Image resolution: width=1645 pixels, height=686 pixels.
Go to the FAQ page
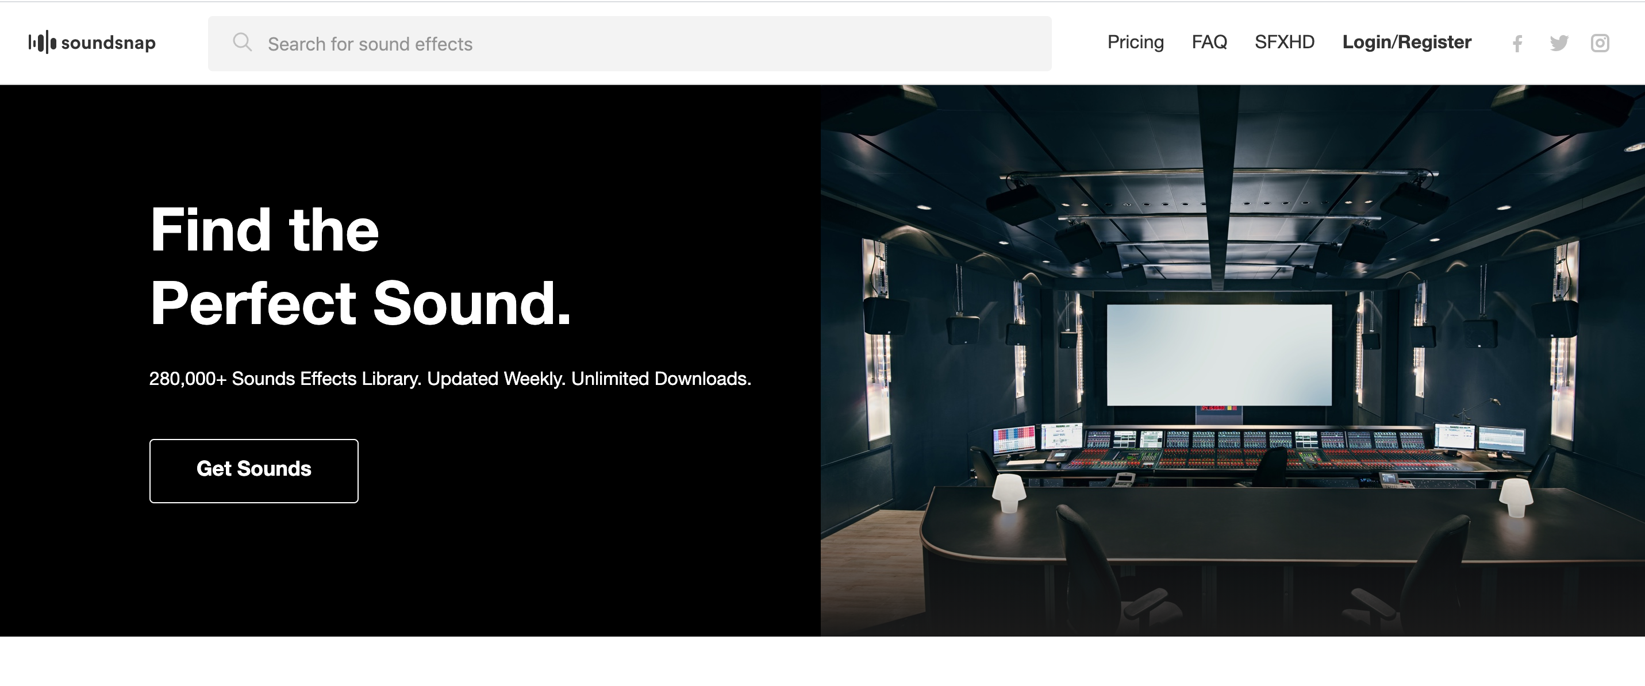pos(1209,42)
